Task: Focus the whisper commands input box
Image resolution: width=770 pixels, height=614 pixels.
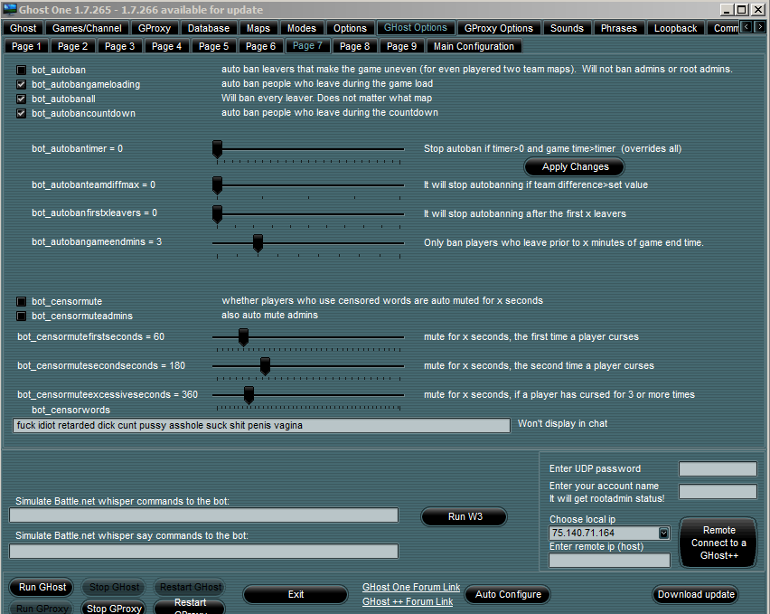Action: pos(203,515)
